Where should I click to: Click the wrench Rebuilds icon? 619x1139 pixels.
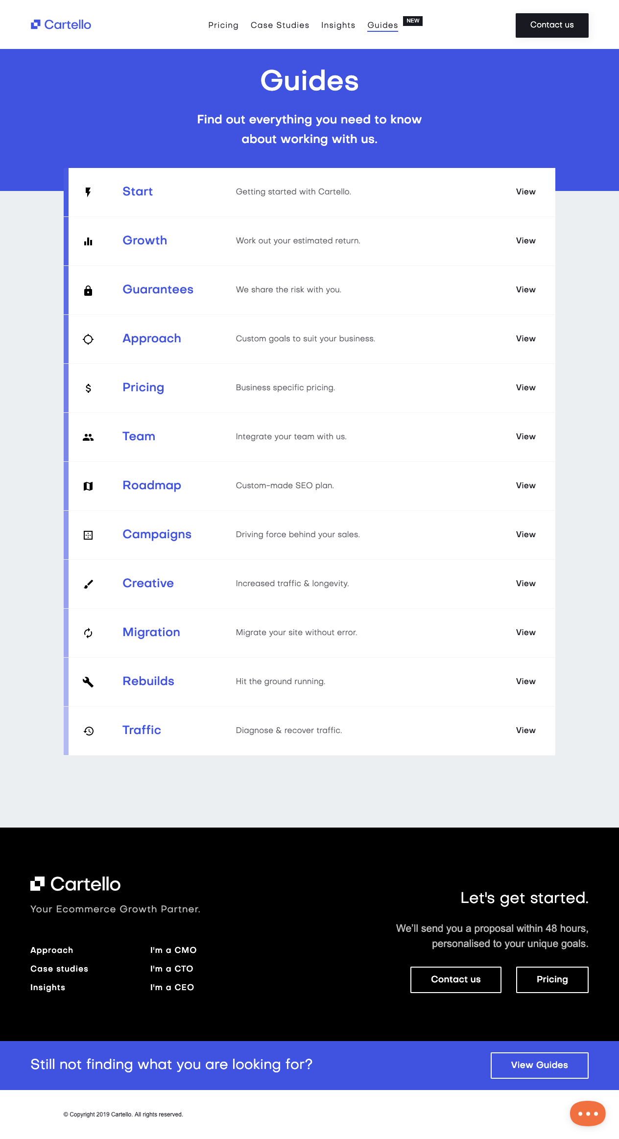click(x=88, y=682)
